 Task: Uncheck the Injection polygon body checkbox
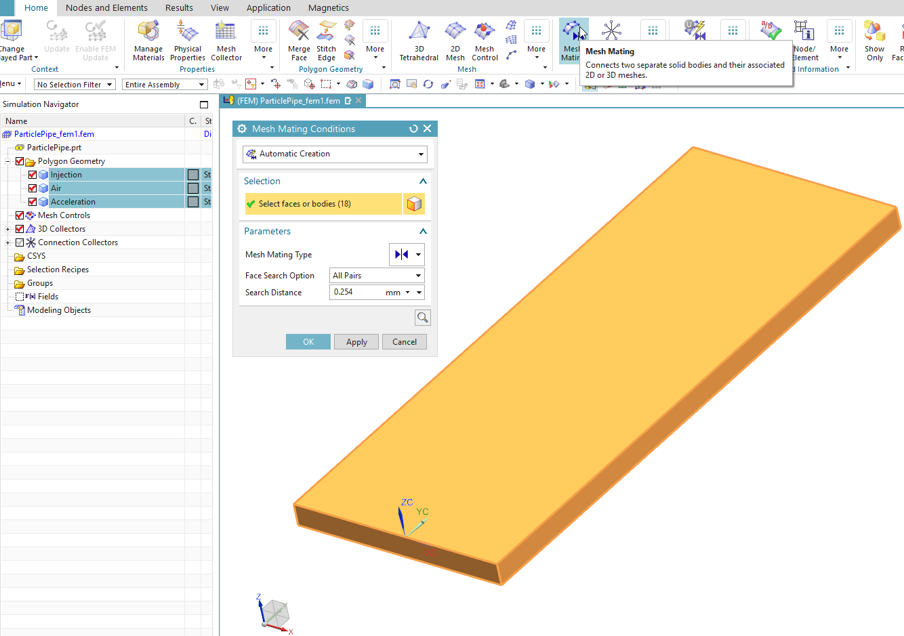tap(33, 175)
